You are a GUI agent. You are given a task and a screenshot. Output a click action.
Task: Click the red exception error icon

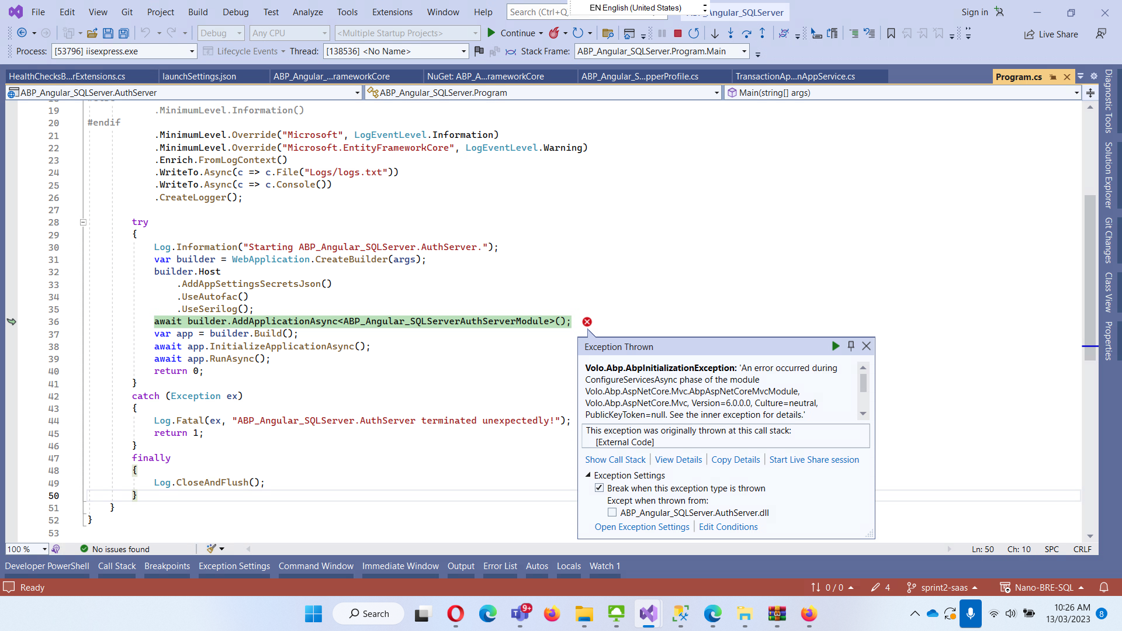tap(587, 322)
